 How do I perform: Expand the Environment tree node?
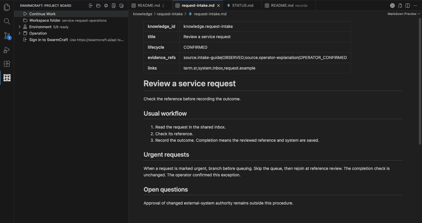tap(20, 27)
